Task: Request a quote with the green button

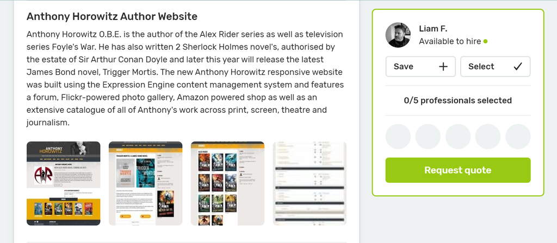Action: click(458, 170)
